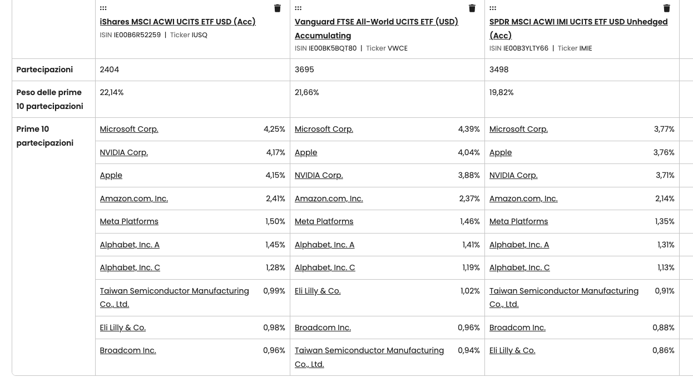The width and height of the screenshot is (693, 382).
Task: Click the trash icon for SPDR MSCI ACWI IMI
Action: [x=666, y=8]
